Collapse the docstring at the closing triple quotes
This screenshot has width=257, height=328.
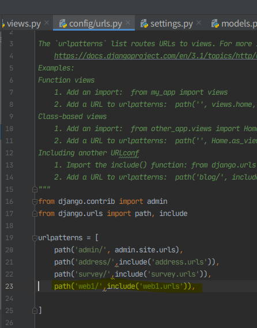point(35,189)
